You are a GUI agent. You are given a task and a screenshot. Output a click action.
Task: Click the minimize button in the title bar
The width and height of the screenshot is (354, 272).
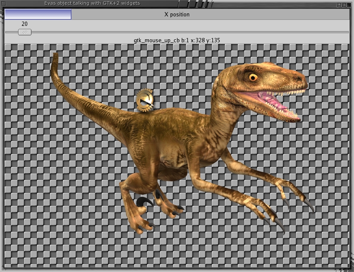click(338, 5)
